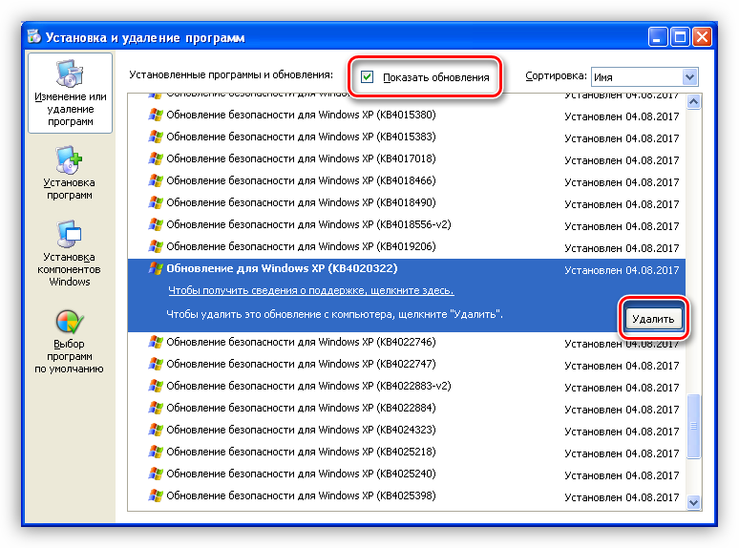Click Windows flag icon for KB4022884
The width and height of the screenshot is (739, 548).
[x=155, y=408]
